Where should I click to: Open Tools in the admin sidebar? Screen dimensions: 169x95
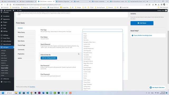[4, 28]
